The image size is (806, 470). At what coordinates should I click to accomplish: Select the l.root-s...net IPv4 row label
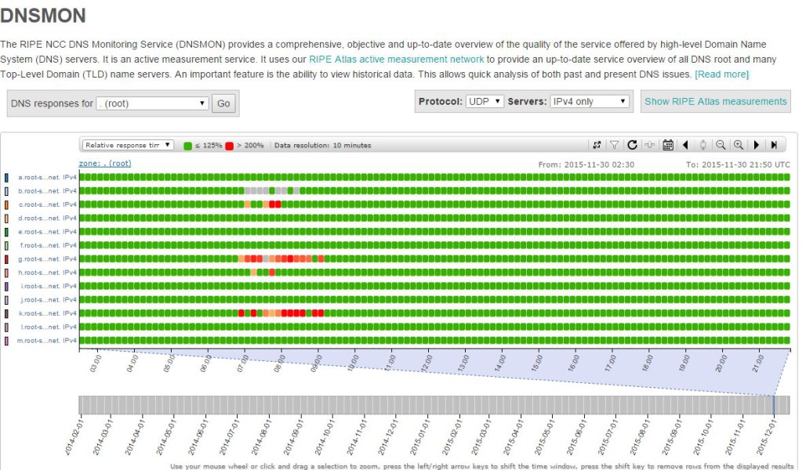tap(48, 327)
